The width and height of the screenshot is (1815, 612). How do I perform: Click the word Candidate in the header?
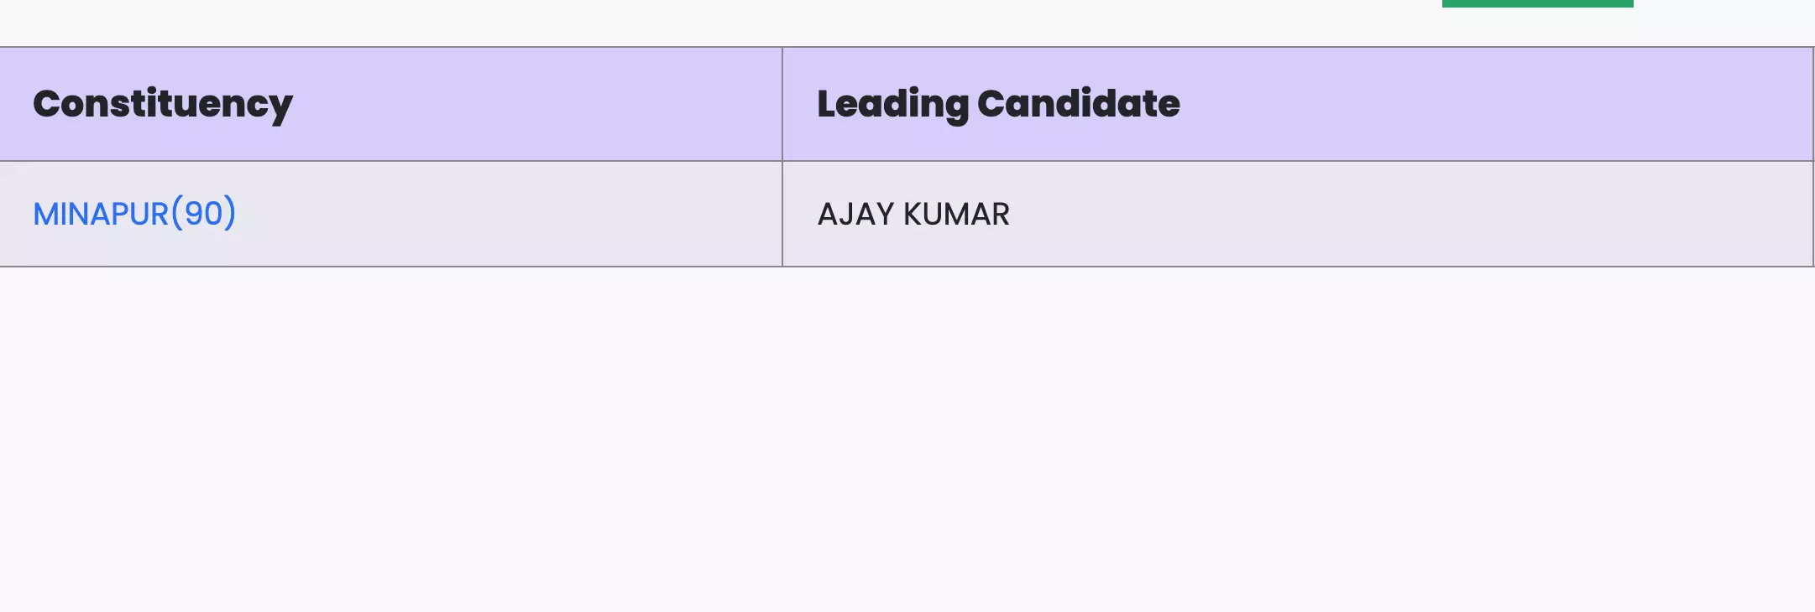[1079, 104]
